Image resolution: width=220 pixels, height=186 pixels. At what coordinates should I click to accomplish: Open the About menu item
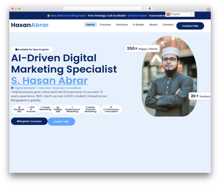(153, 25)
